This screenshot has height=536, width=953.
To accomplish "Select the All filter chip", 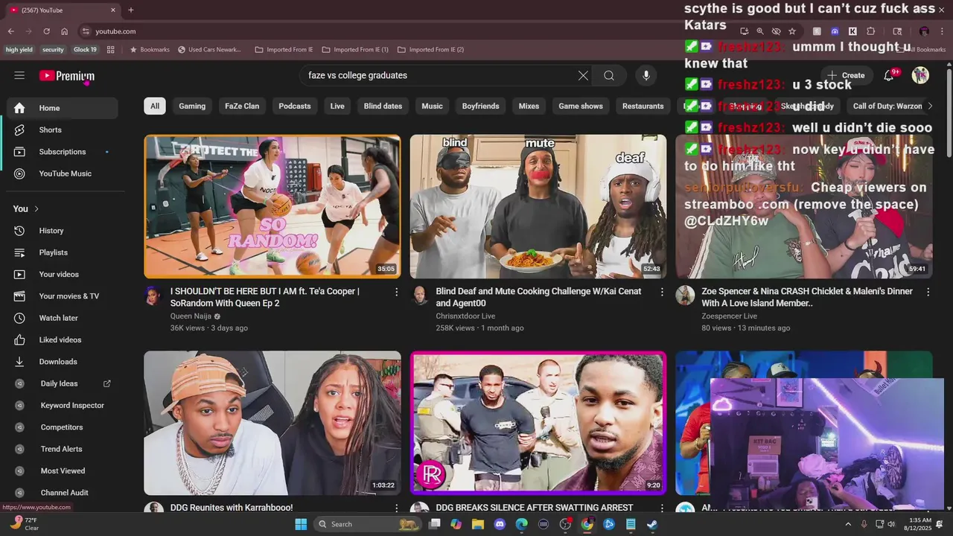I will (x=155, y=106).
